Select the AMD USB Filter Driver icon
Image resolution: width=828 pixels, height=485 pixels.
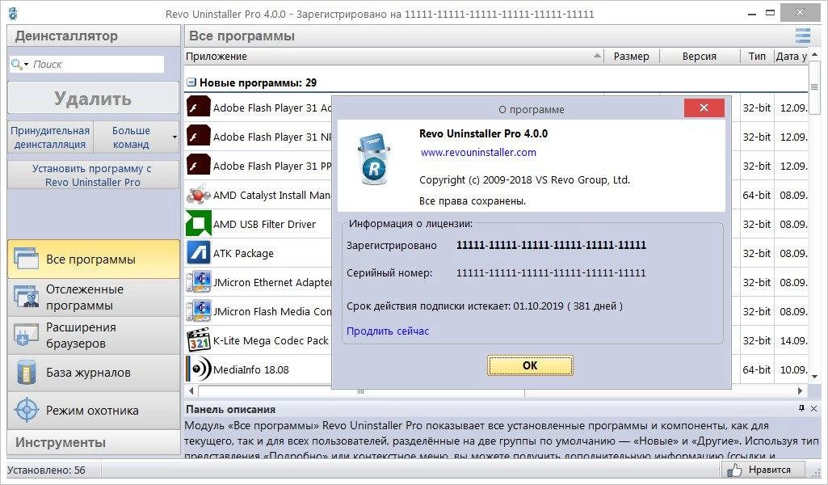[199, 223]
